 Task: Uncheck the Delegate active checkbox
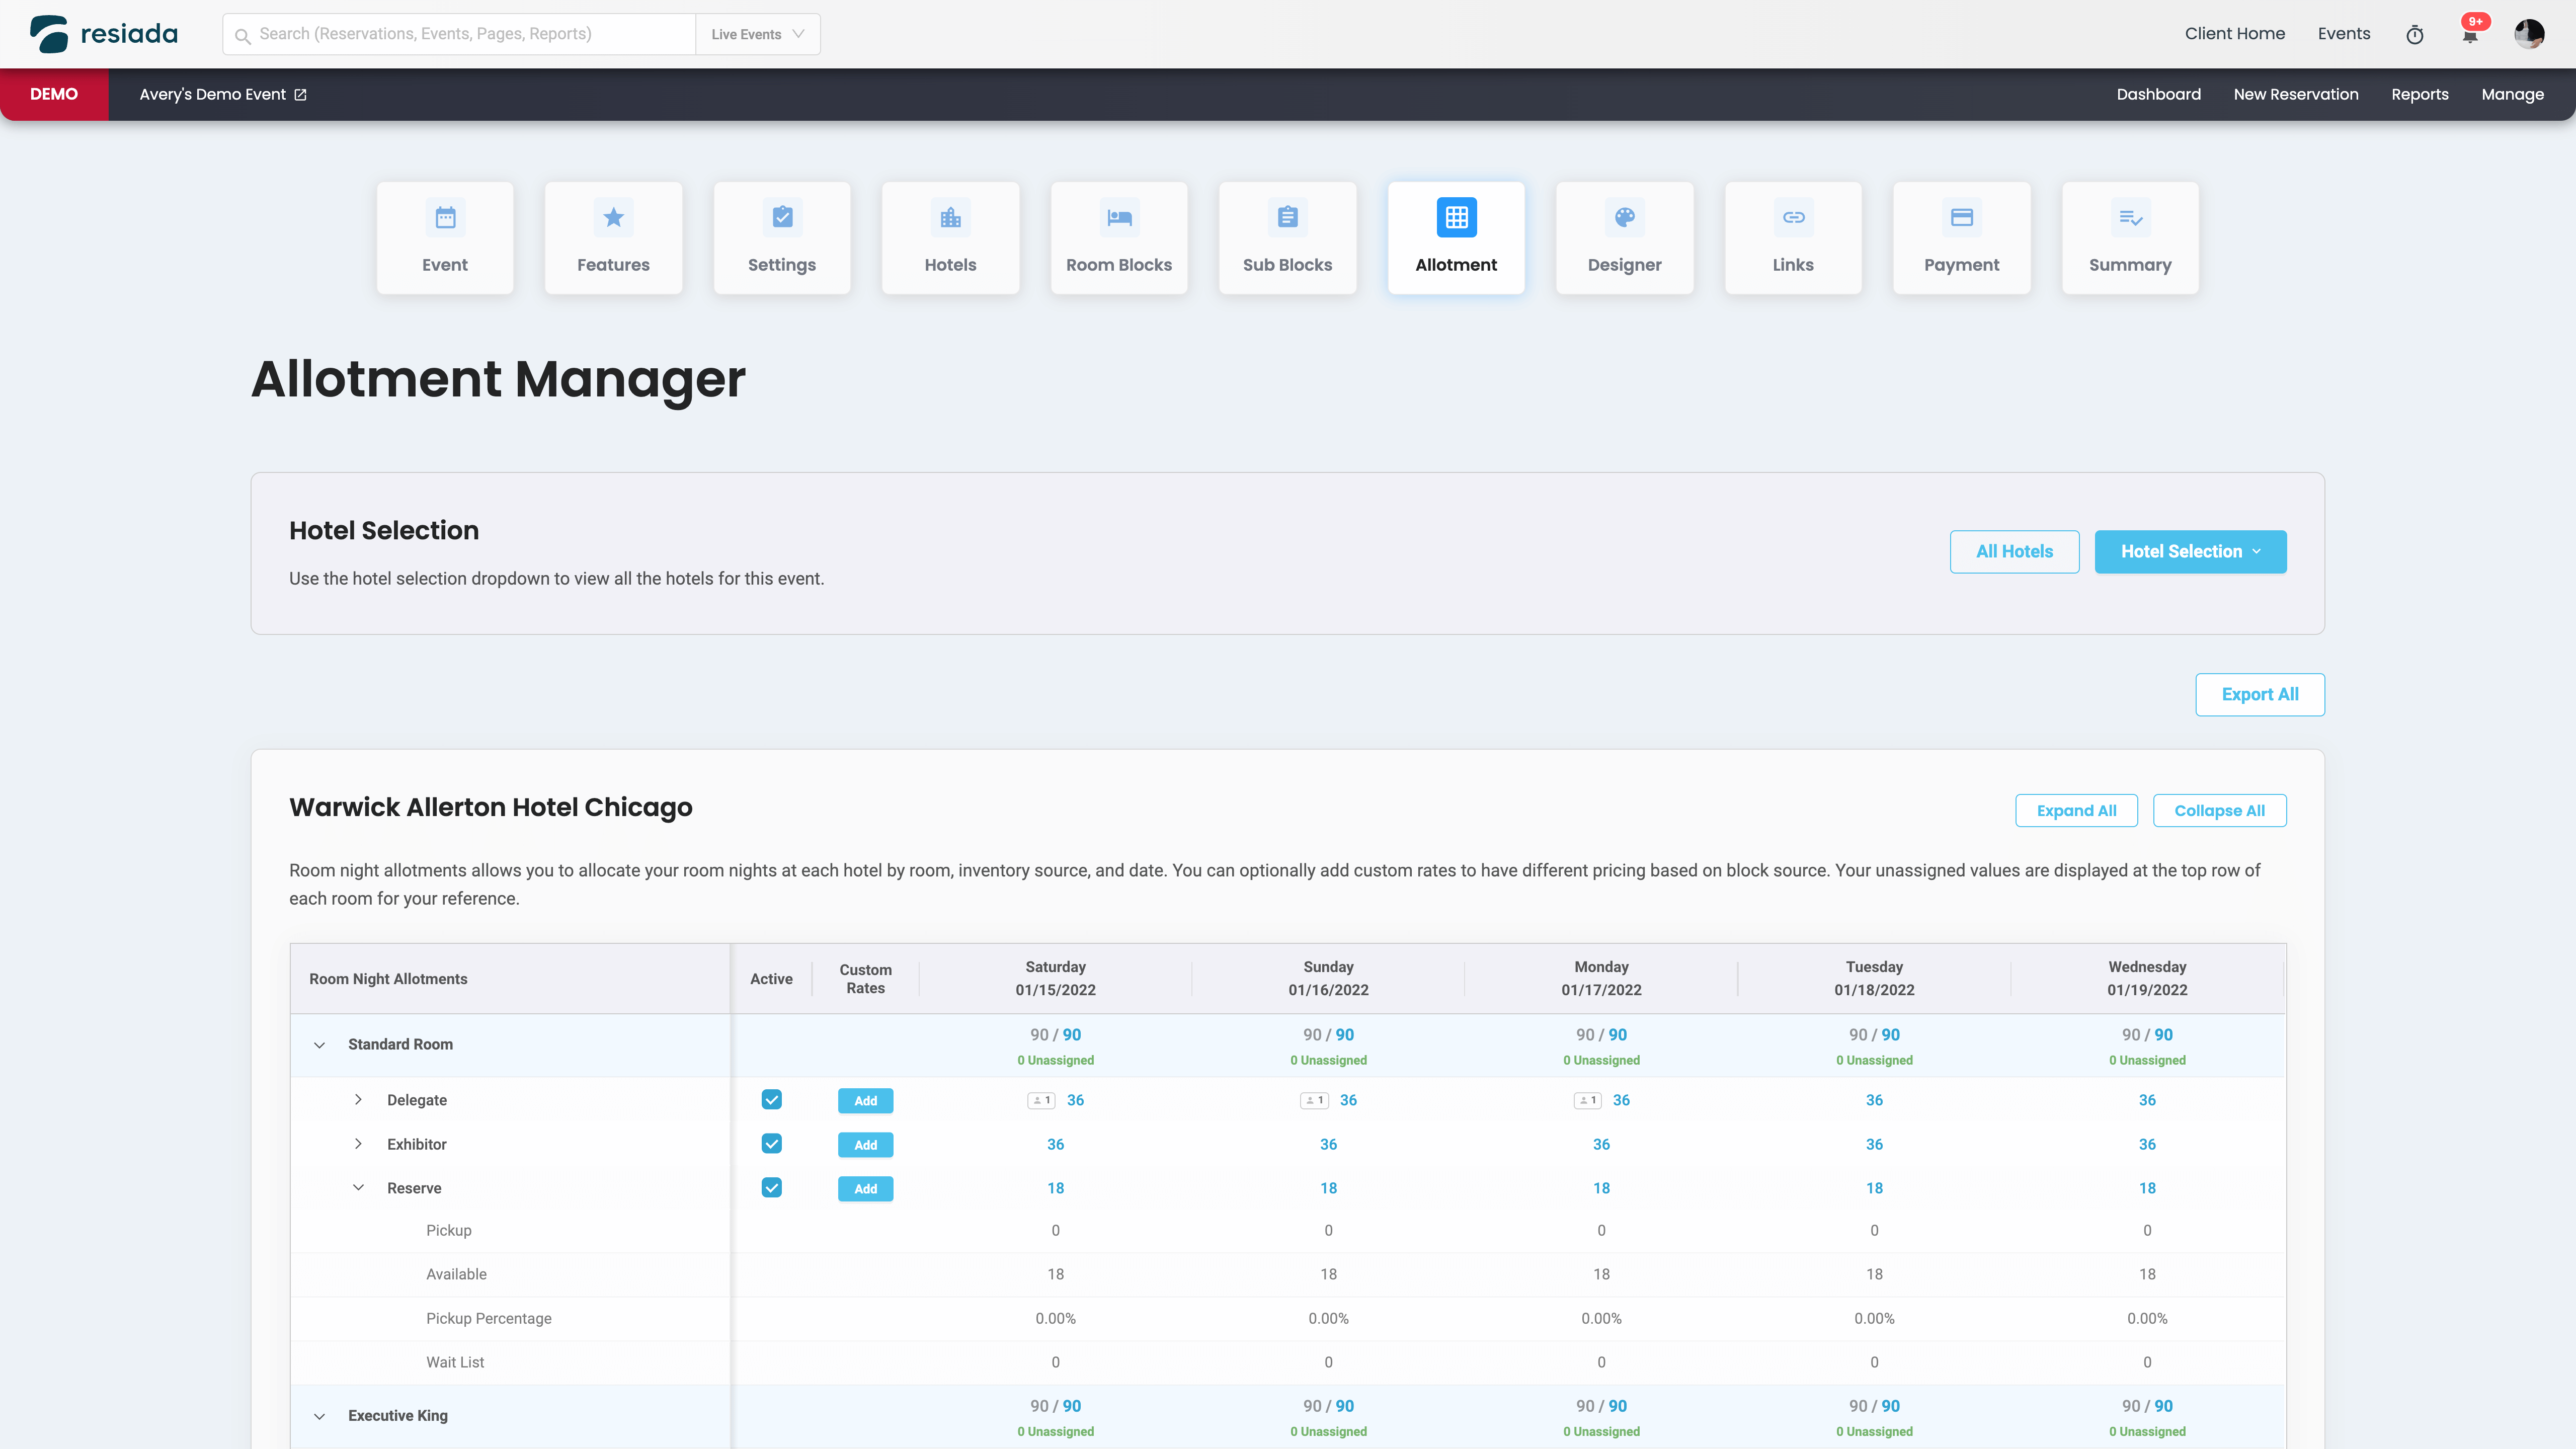[771, 1099]
